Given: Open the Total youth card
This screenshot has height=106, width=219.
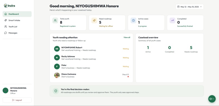Looking at the screenshot, I should (68, 23).
